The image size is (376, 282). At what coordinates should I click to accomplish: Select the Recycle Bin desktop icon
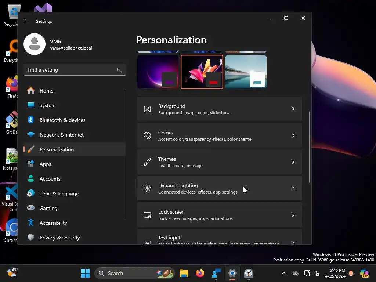pos(11,15)
